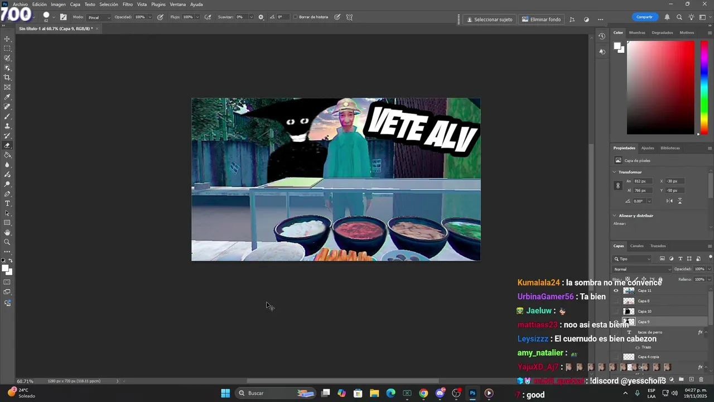Select the Frame tool
This screenshot has width=714, height=402.
click(x=7, y=87)
